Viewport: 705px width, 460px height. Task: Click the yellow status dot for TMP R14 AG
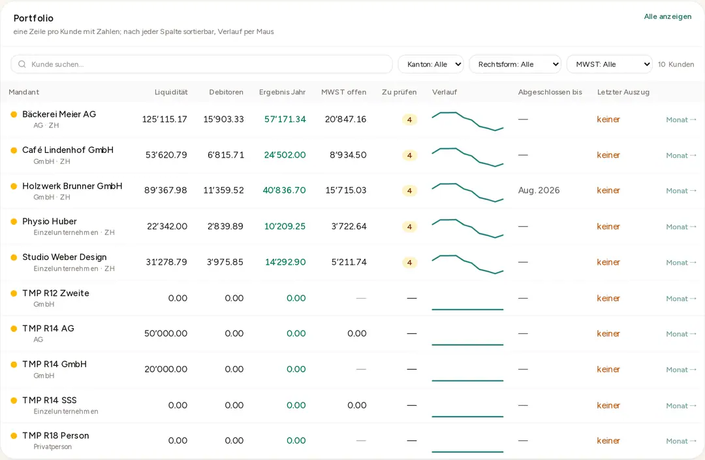tap(14, 329)
